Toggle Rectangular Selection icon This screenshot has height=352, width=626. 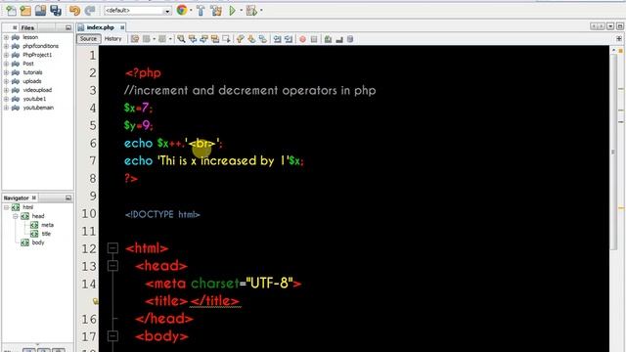coord(226,39)
